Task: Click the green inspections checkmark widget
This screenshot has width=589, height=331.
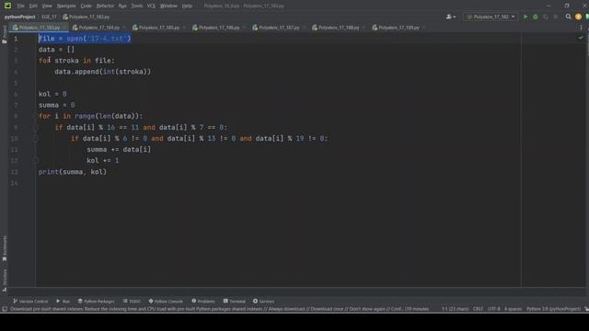Action: click(x=581, y=38)
